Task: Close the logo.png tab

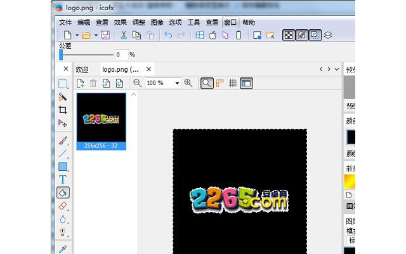Action: [x=148, y=69]
